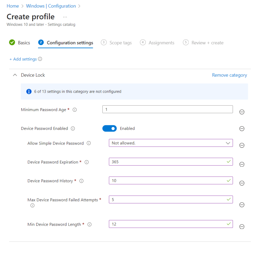Remove the Device Password Expiration setting
Viewport: 278px width, 255px height.
242,164
